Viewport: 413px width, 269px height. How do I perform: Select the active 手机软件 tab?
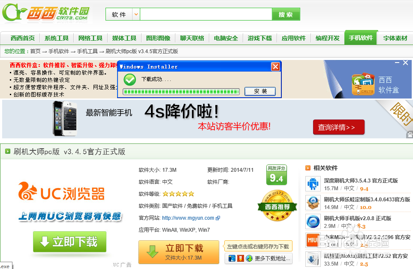tap(361, 38)
